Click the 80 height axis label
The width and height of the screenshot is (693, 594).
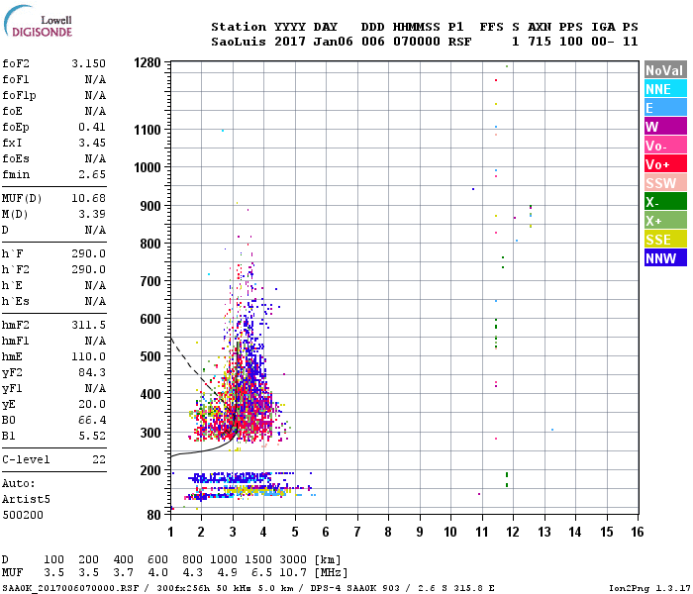pyautogui.click(x=153, y=515)
